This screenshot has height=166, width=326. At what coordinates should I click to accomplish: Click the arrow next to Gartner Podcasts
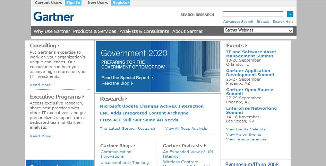tap(205, 146)
